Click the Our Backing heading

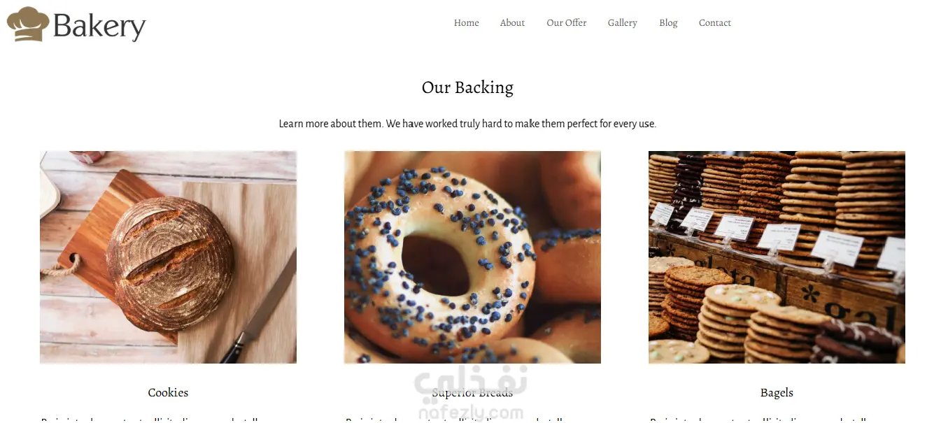(x=467, y=87)
